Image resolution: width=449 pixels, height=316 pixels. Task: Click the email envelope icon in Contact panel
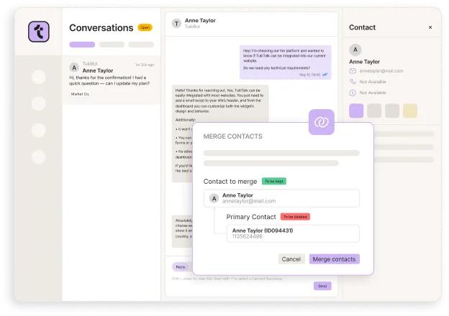pos(353,71)
